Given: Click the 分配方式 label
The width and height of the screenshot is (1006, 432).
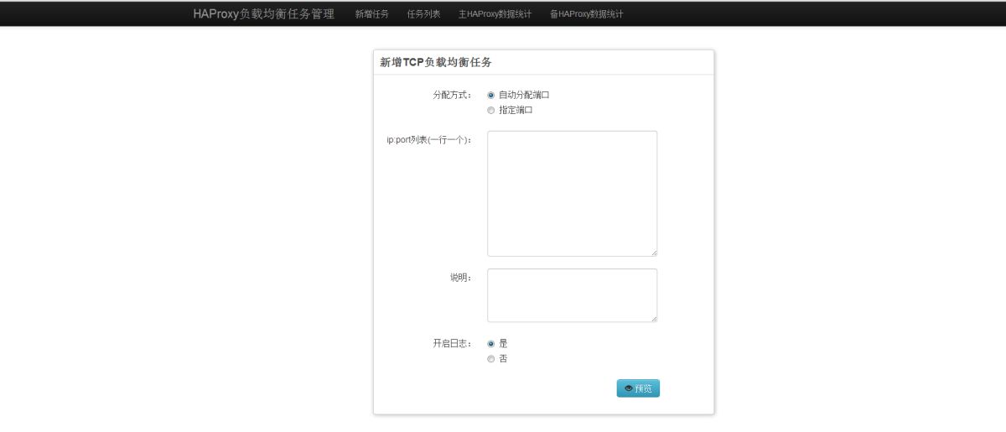Looking at the screenshot, I should [x=452, y=95].
